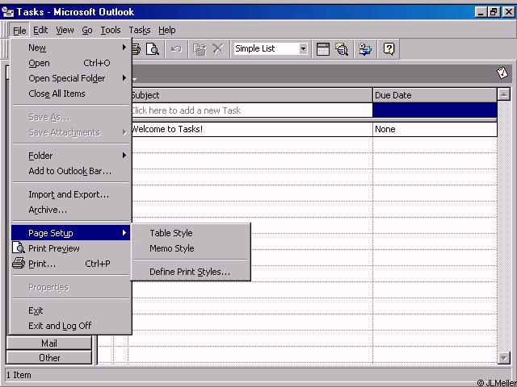Click the scrollbar up arrow
The image size is (517, 387).
tap(504, 95)
